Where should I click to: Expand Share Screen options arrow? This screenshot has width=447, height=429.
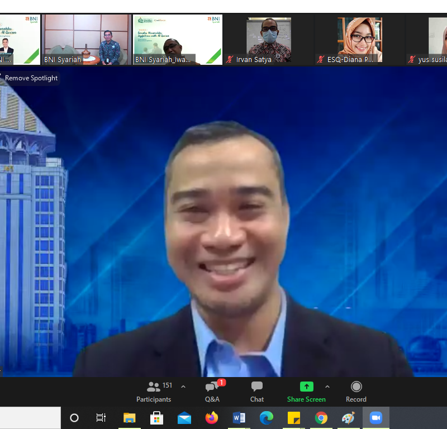click(327, 387)
